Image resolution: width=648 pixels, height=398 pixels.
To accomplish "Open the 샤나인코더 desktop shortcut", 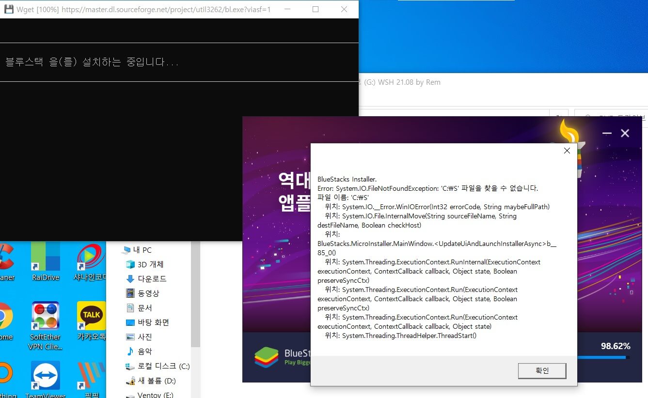I will click(90, 261).
